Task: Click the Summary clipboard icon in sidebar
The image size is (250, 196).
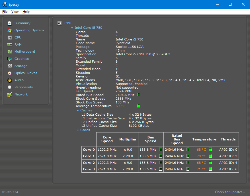Action: click(10, 23)
